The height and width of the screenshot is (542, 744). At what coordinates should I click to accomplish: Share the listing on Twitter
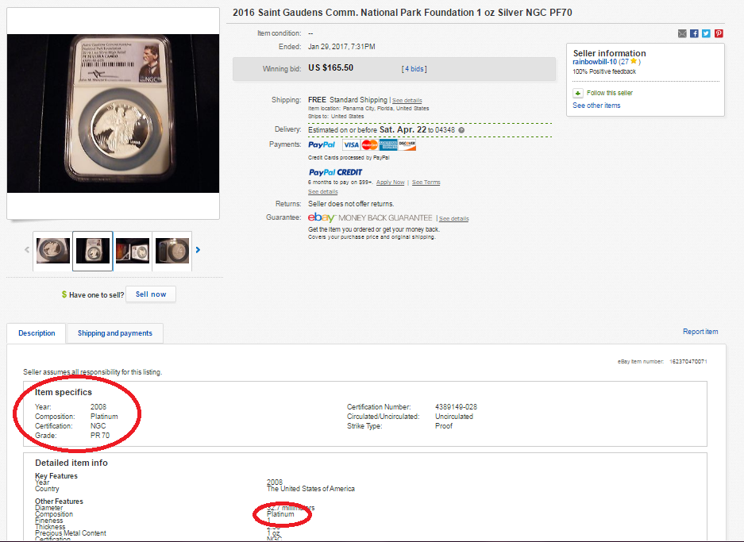tap(707, 33)
